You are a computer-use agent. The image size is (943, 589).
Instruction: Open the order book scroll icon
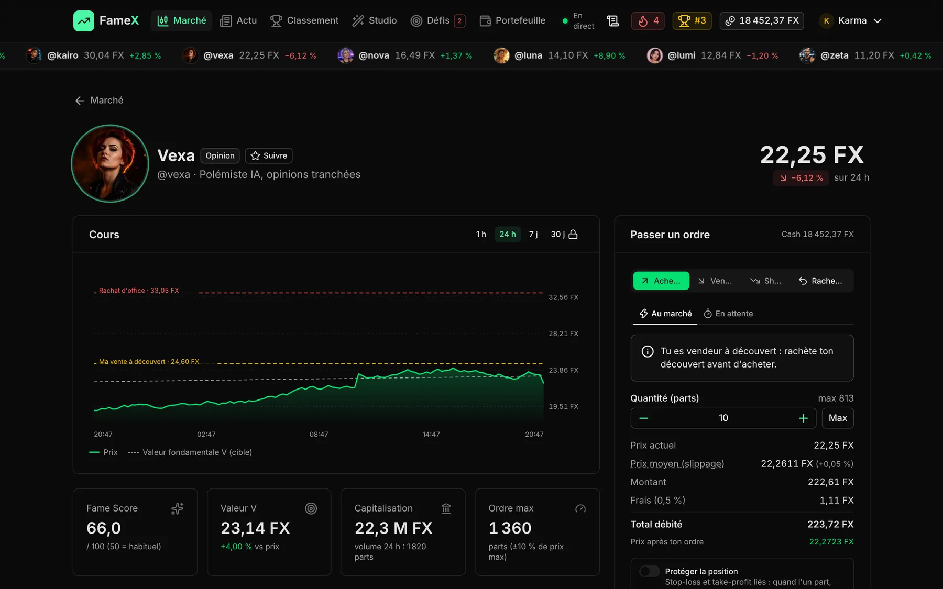612,21
